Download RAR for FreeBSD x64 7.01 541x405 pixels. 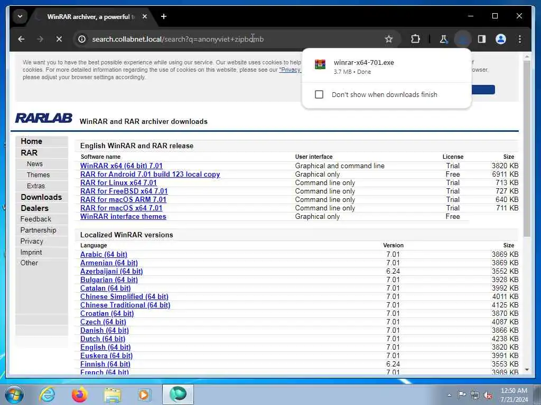pos(124,191)
